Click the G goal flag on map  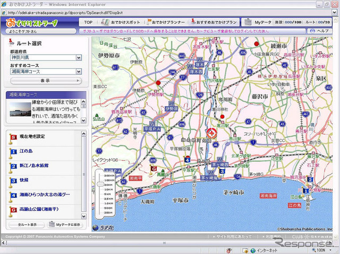coord(153,169)
